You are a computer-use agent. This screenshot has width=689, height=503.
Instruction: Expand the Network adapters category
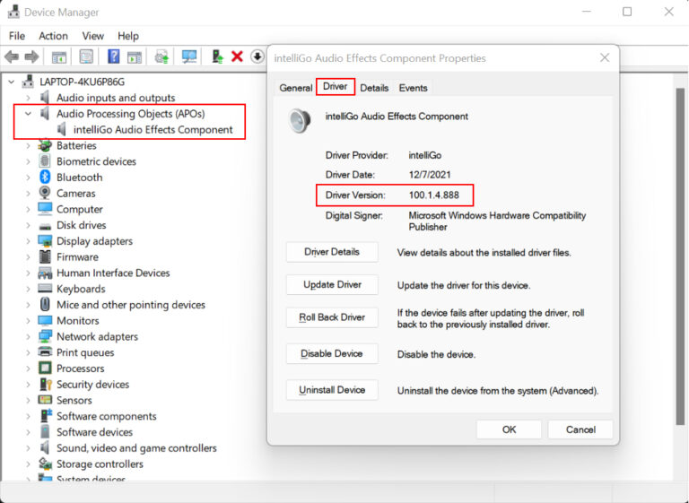click(29, 336)
